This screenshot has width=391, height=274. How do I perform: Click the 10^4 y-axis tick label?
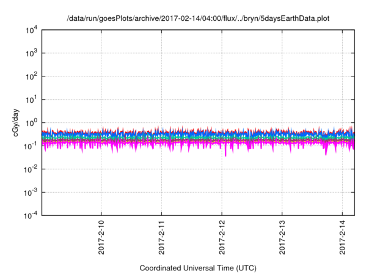(x=31, y=30)
